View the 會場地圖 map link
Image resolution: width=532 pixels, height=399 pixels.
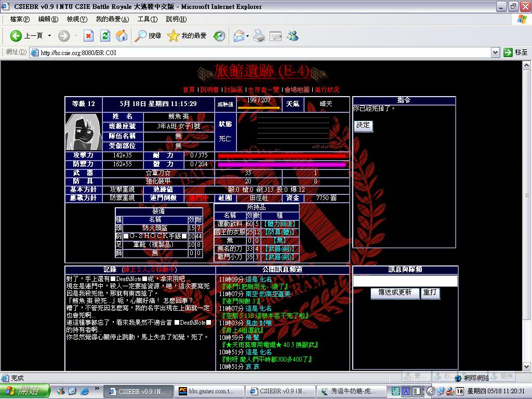[x=297, y=89]
